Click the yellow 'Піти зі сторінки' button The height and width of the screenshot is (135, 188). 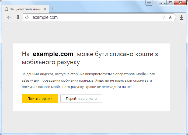(x=40, y=98)
